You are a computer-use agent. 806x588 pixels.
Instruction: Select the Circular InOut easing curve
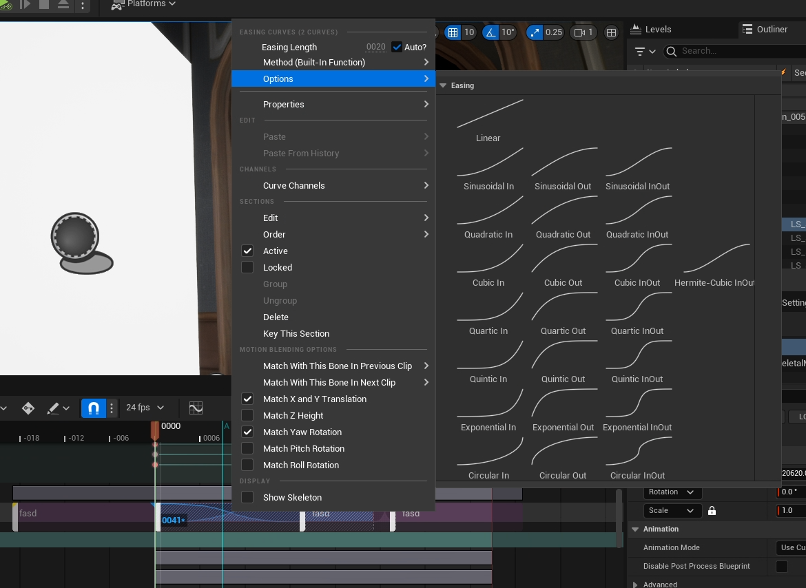click(637, 459)
